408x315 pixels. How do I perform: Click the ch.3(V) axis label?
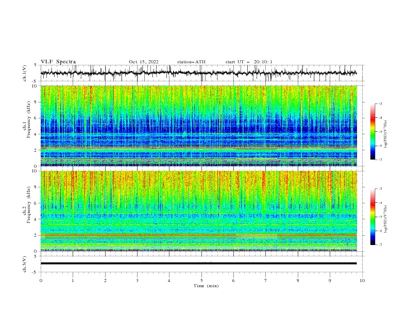[x=25, y=264]
